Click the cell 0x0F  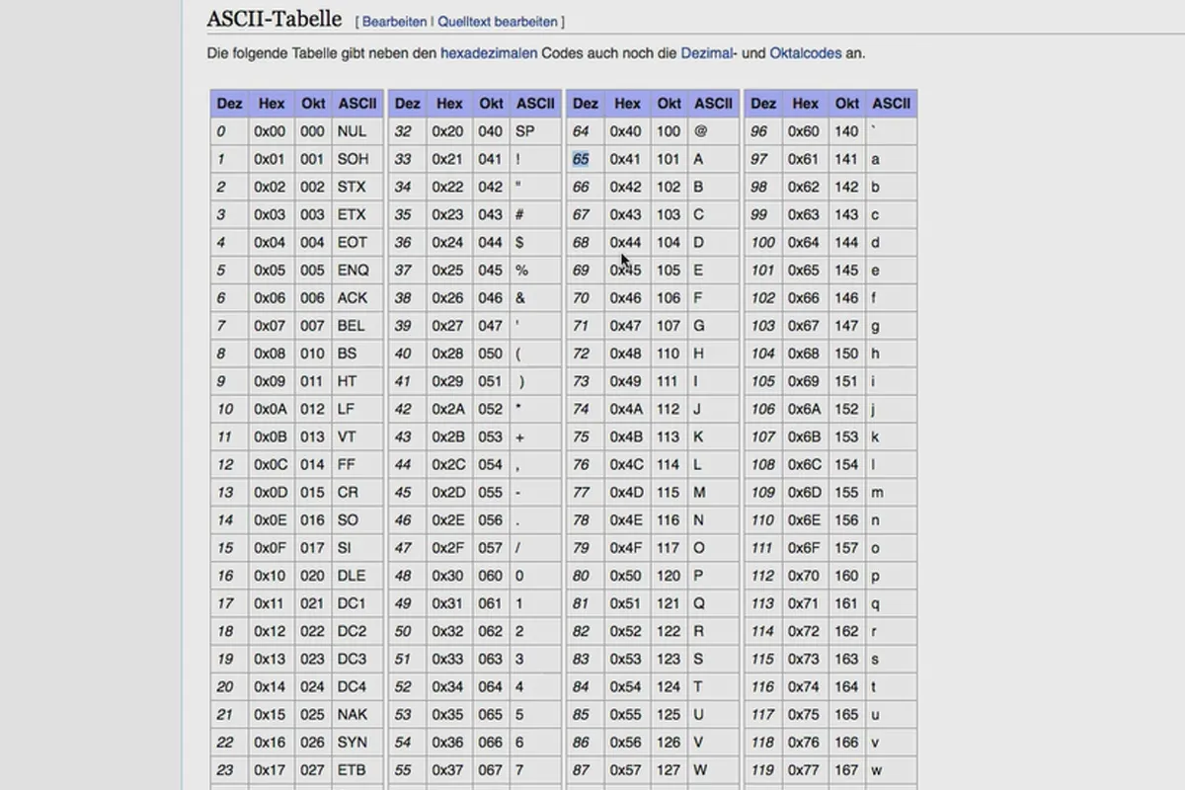tap(271, 547)
